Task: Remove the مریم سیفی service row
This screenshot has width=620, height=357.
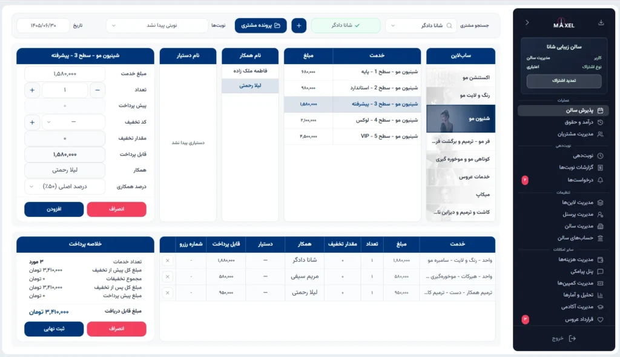Action: coord(168,276)
